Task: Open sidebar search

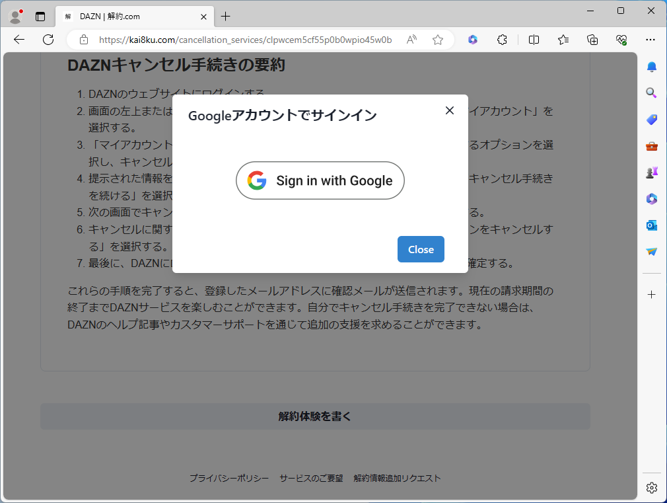Action: click(651, 93)
